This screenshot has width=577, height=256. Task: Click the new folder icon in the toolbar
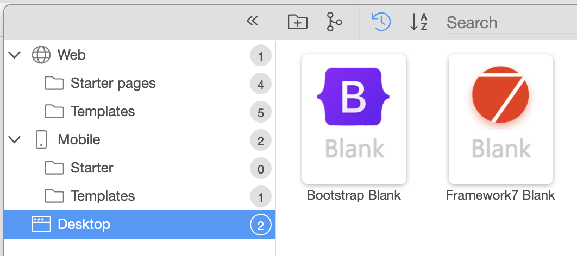pyautogui.click(x=297, y=22)
